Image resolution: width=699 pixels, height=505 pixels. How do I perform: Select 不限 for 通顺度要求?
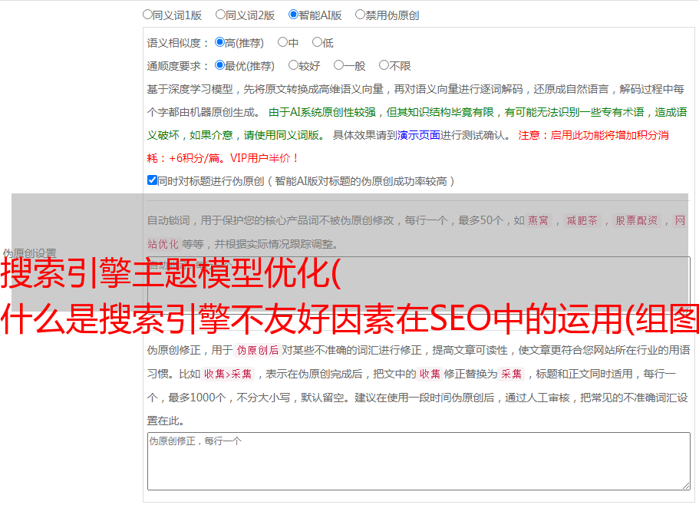384,65
